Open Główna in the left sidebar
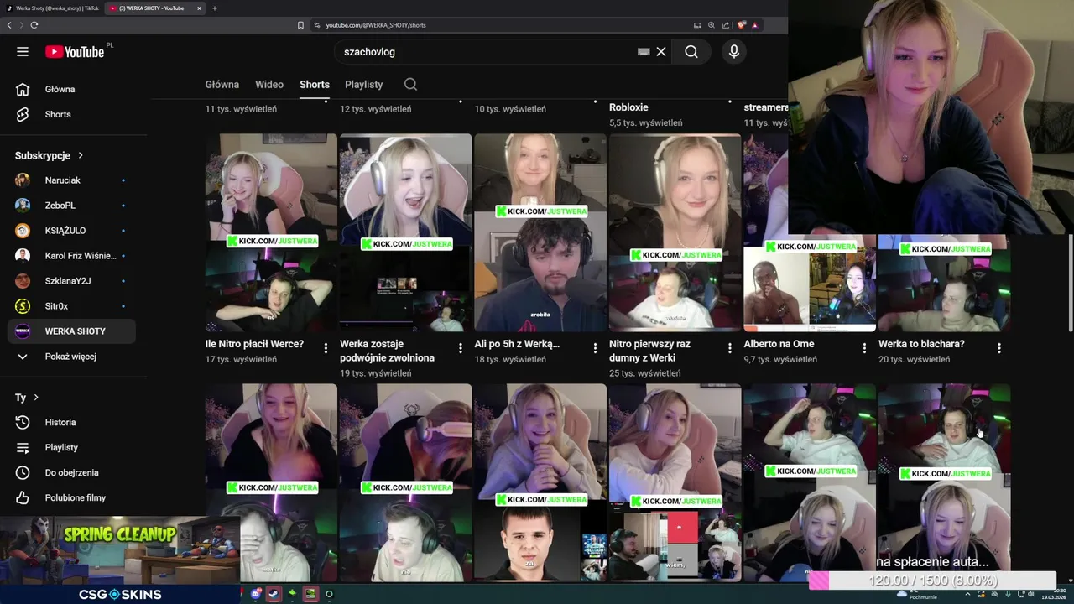 click(x=71, y=89)
